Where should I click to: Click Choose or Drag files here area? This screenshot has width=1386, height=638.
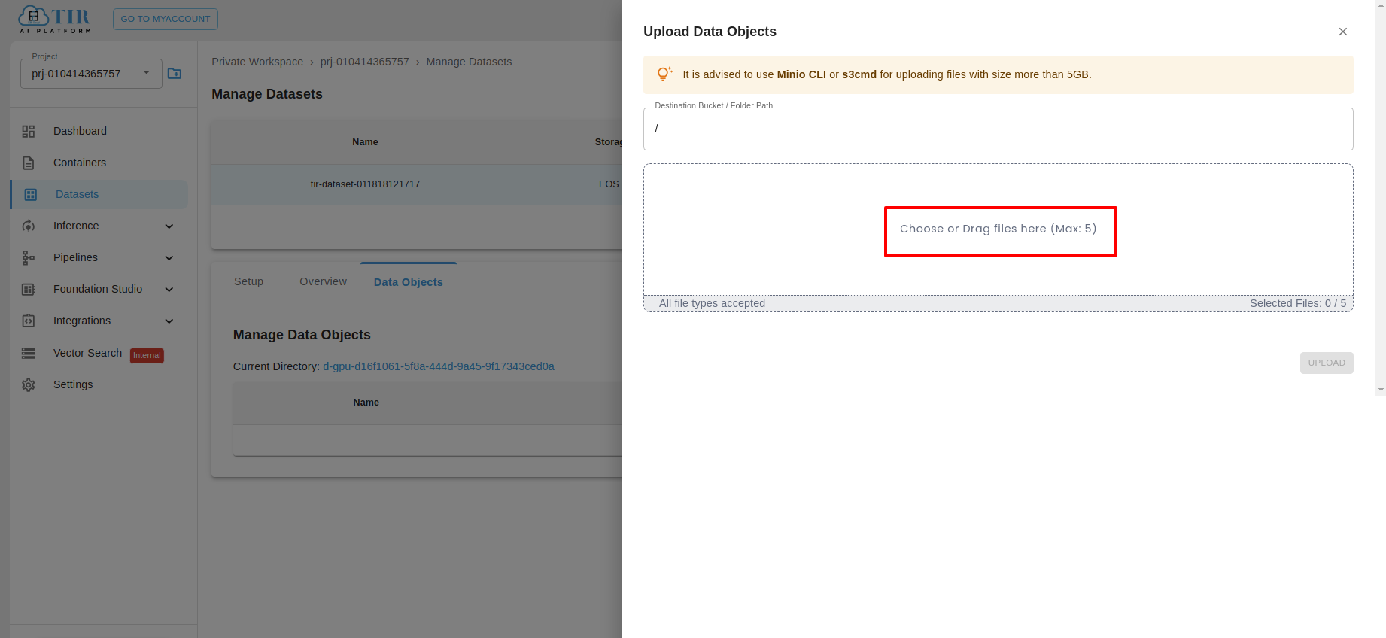click(998, 229)
